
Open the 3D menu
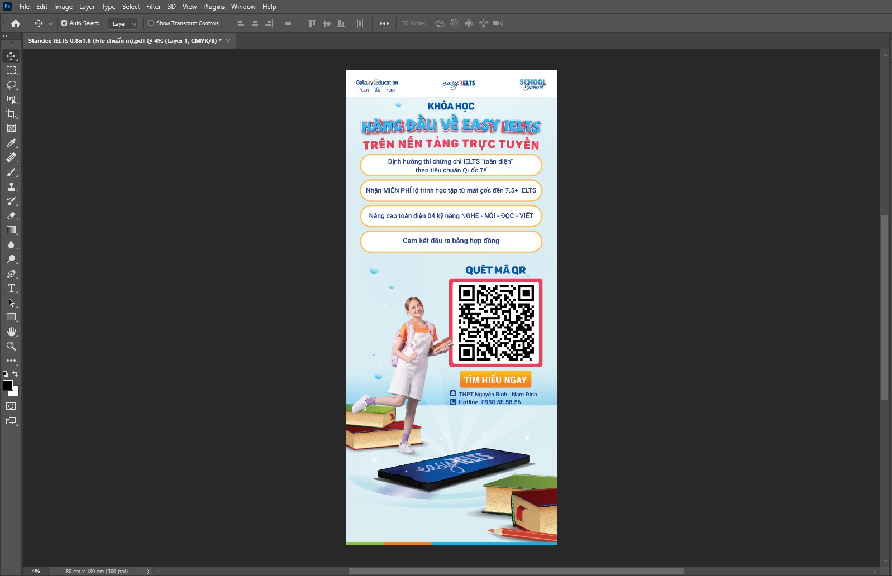(171, 7)
